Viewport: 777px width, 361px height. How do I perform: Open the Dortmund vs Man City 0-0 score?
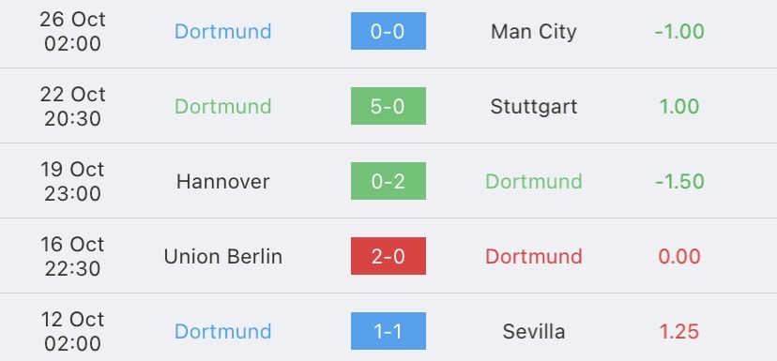[x=388, y=31]
